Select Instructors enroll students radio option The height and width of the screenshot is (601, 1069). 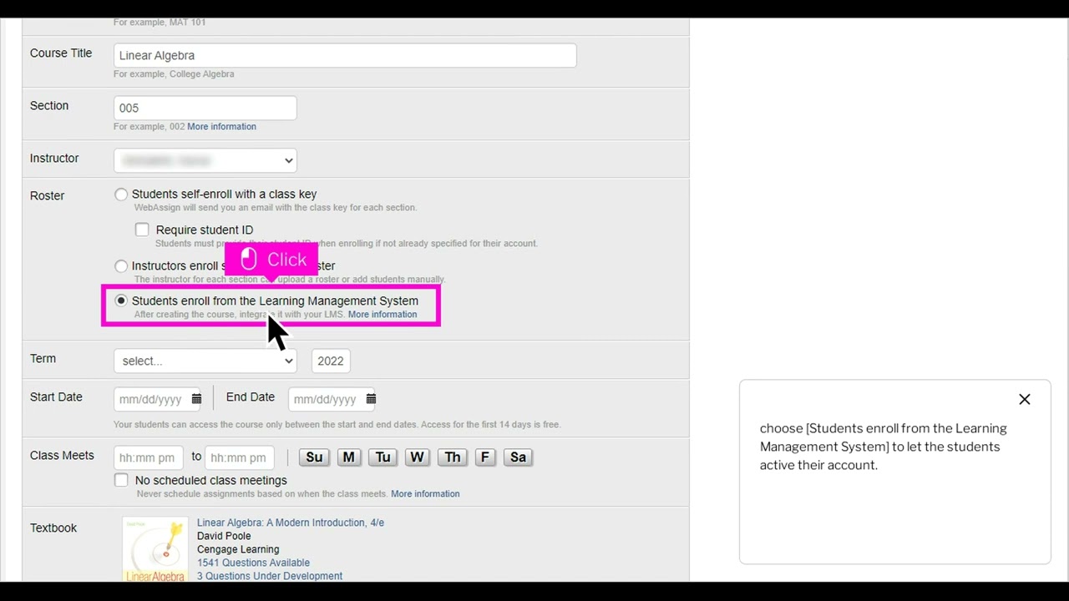coord(121,266)
